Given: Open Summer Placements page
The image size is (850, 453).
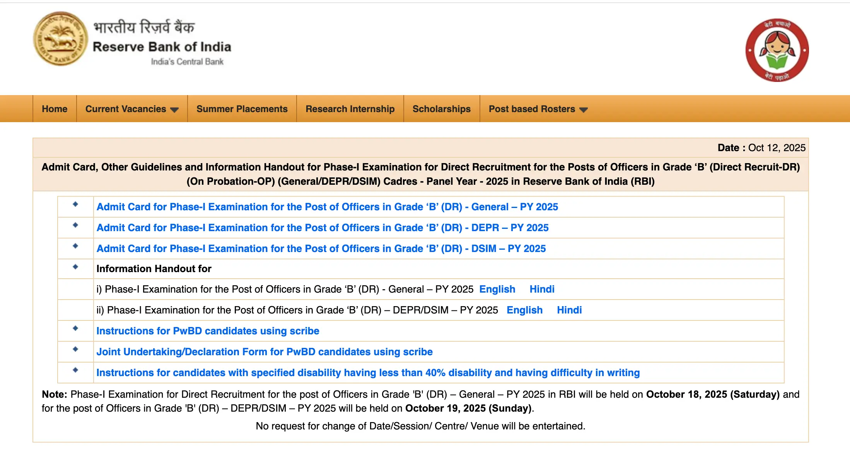Looking at the screenshot, I should [x=241, y=109].
